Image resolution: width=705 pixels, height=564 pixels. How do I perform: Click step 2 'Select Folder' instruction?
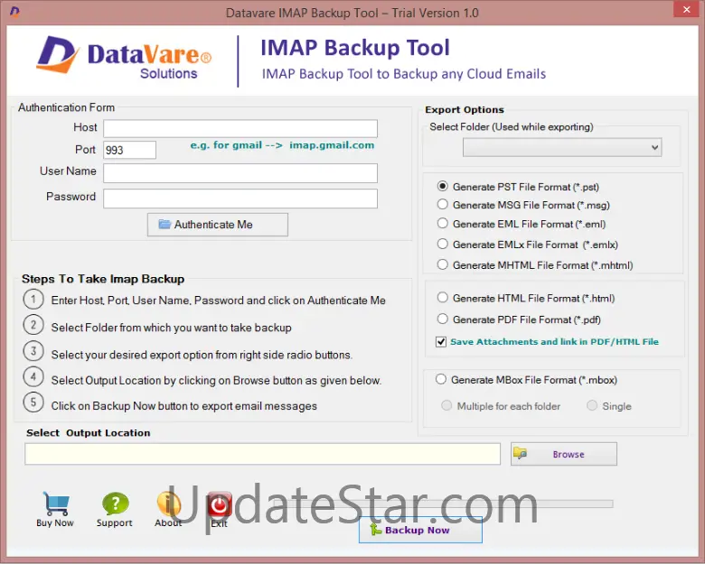pos(172,328)
